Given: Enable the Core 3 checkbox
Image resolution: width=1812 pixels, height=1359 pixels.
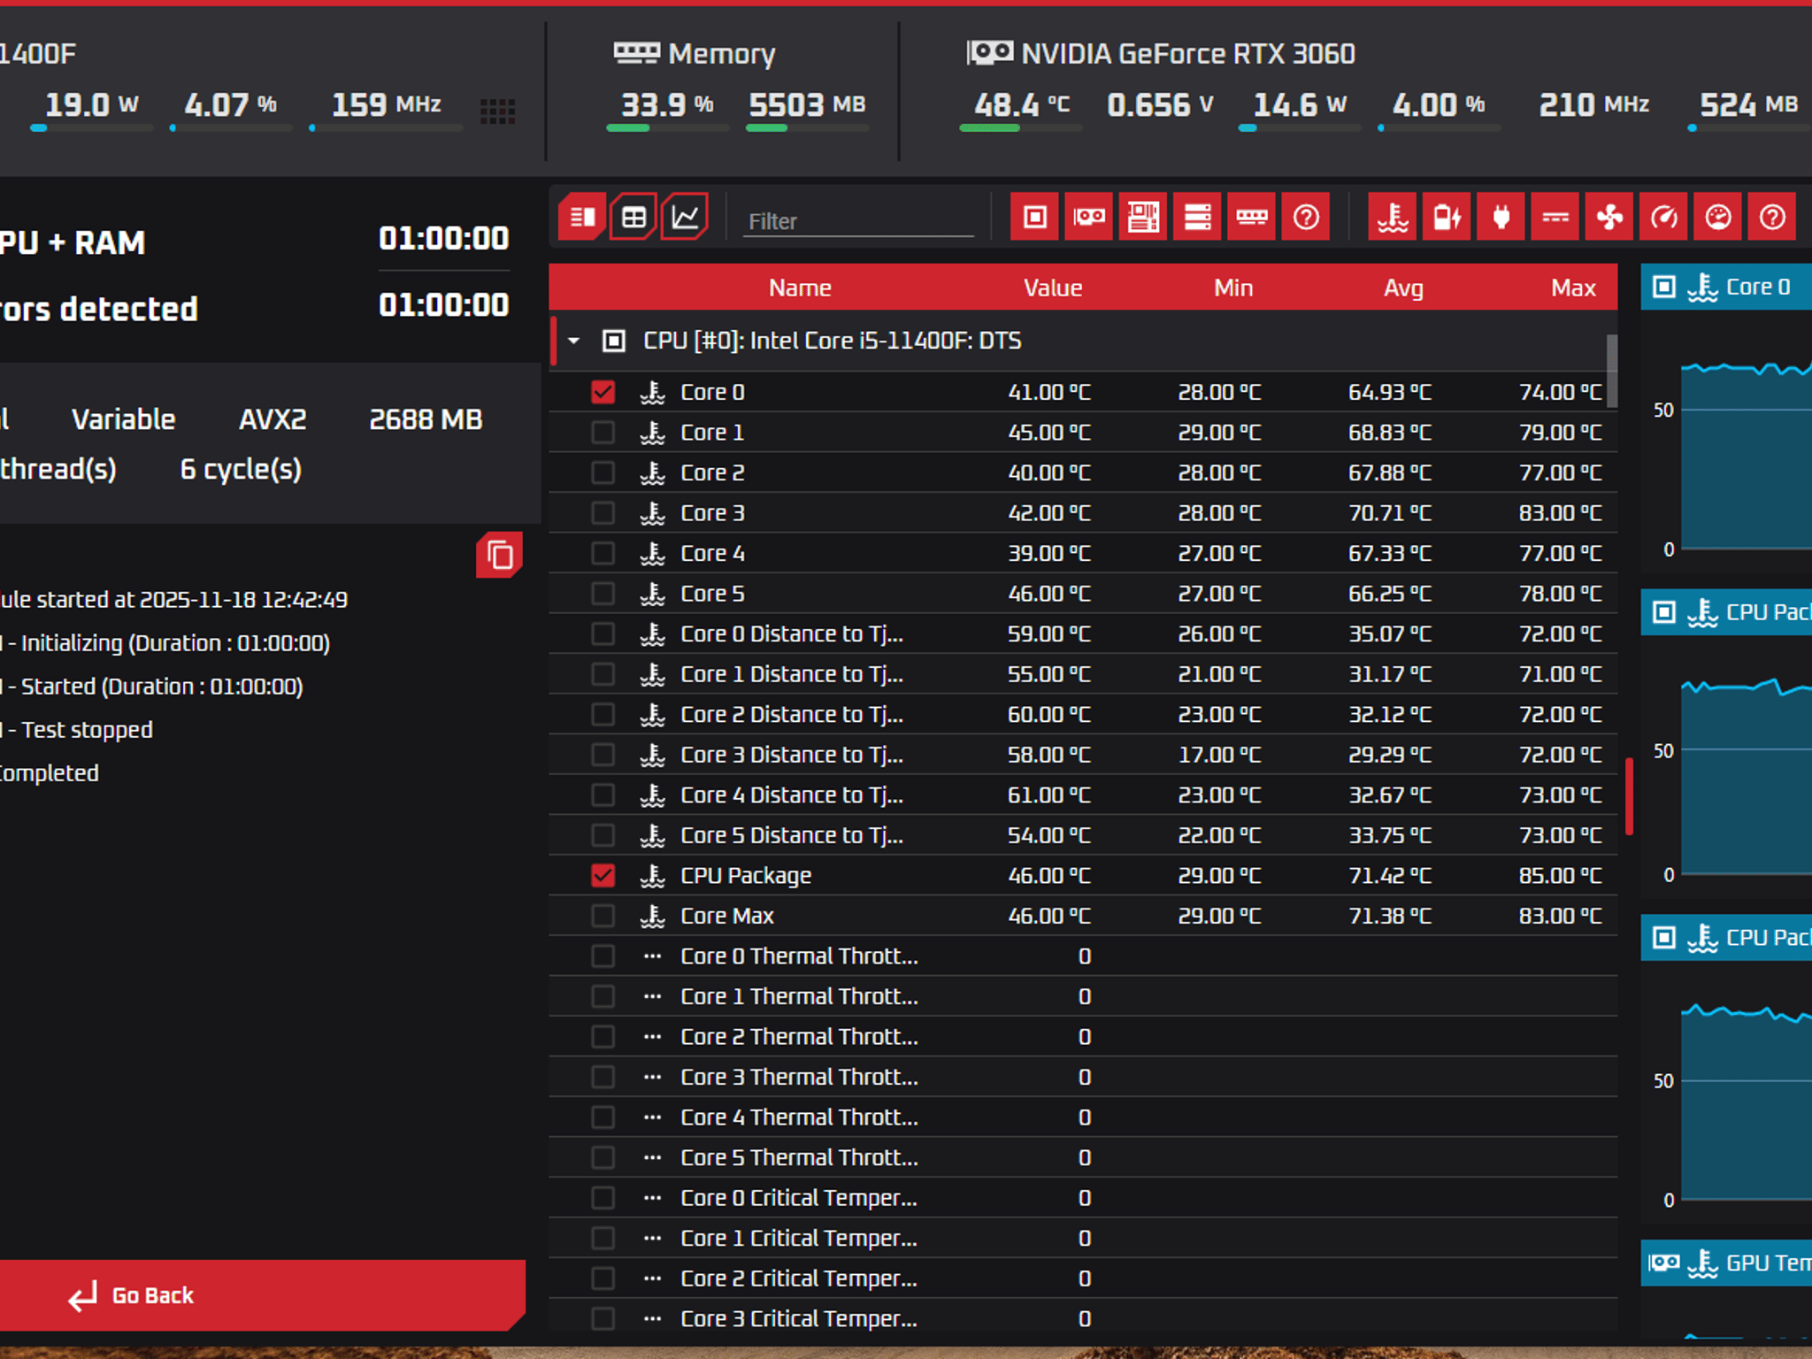Looking at the screenshot, I should [x=603, y=513].
